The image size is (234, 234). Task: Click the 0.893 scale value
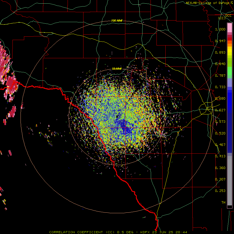click(x=220, y=52)
